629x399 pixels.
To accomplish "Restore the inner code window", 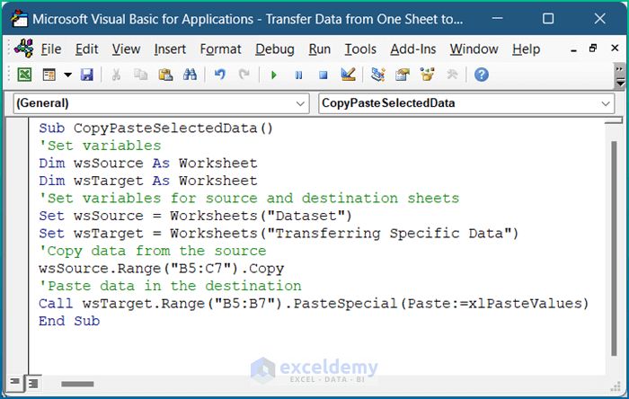I will 593,49.
